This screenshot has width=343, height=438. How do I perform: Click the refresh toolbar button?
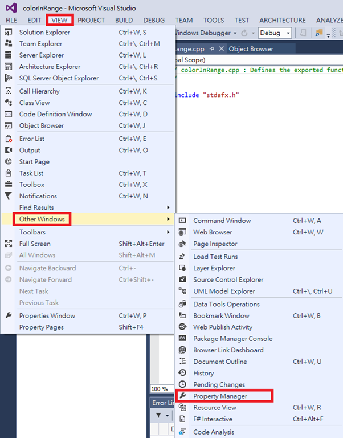point(244,33)
